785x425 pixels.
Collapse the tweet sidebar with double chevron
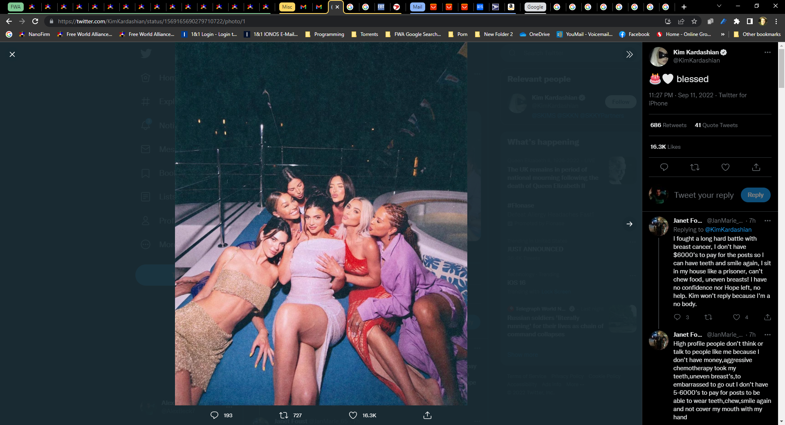click(629, 54)
